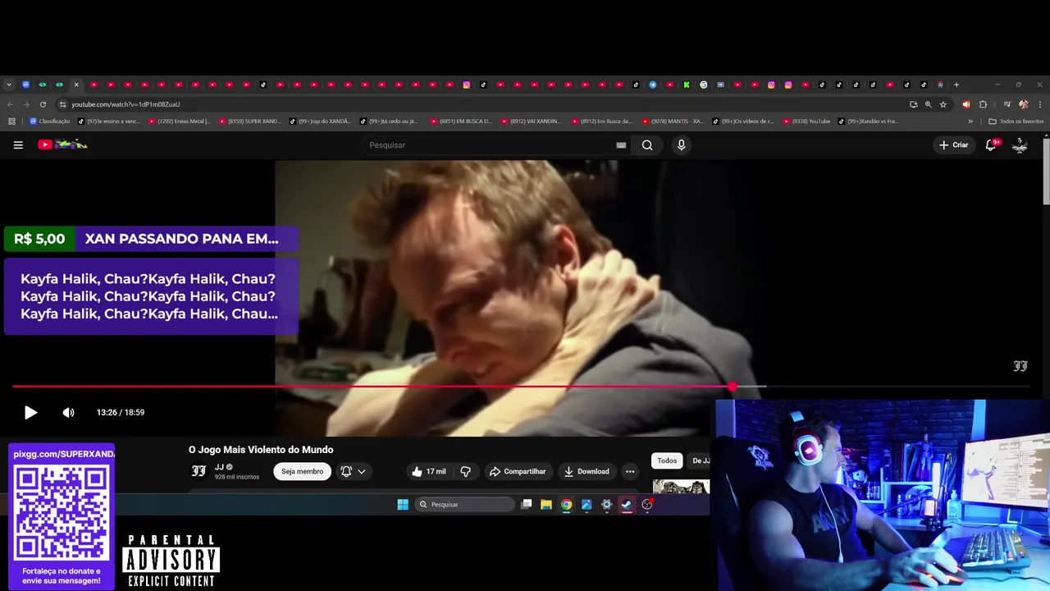The image size is (1050, 591).
Task: Like the video showing 17 mil
Action: [429, 471]
